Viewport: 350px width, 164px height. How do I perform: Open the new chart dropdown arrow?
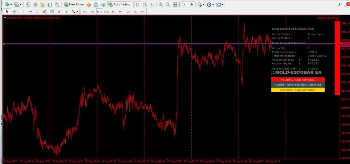coord(11,5)
